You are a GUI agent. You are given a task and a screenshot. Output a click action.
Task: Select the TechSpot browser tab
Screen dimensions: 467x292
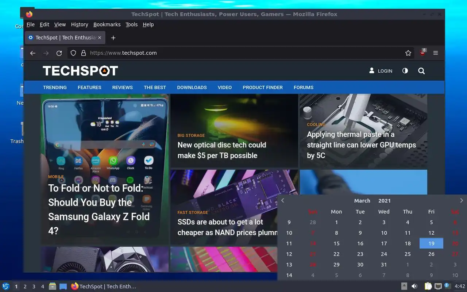(x=65, y=38)
